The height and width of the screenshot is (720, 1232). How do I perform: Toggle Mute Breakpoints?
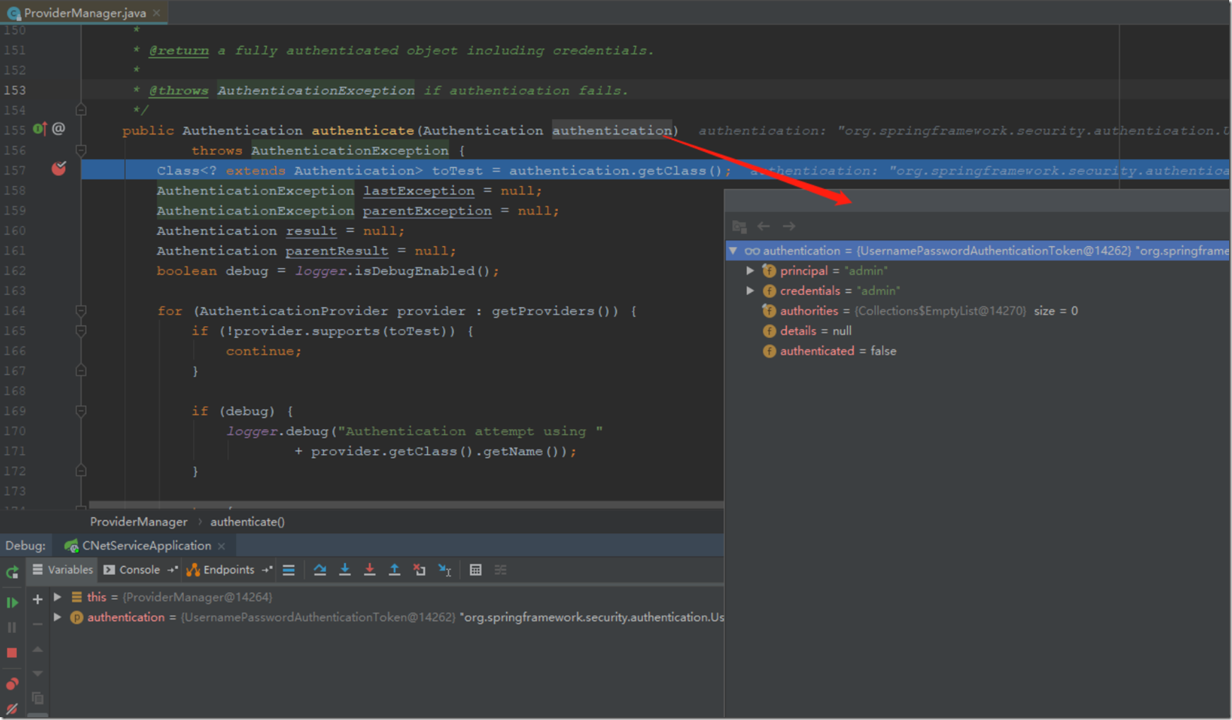(12, 709)
